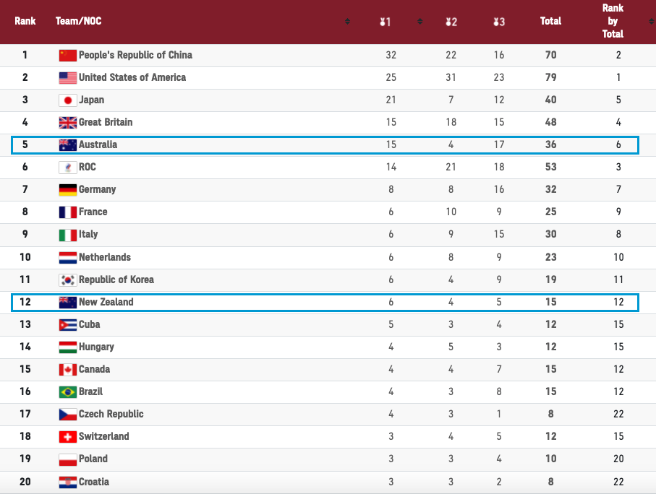Select the Brazil flag icon

pyautogui.click(x=68, y=392)
